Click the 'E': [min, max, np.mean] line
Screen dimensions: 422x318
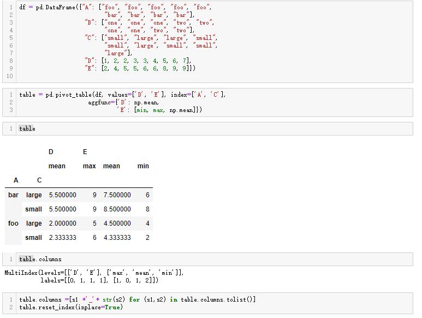(x=159, y=110)
